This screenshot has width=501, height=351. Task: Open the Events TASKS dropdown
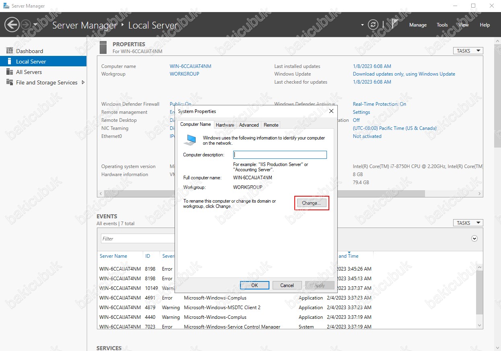pyautogui.click(x=468, y=223)
